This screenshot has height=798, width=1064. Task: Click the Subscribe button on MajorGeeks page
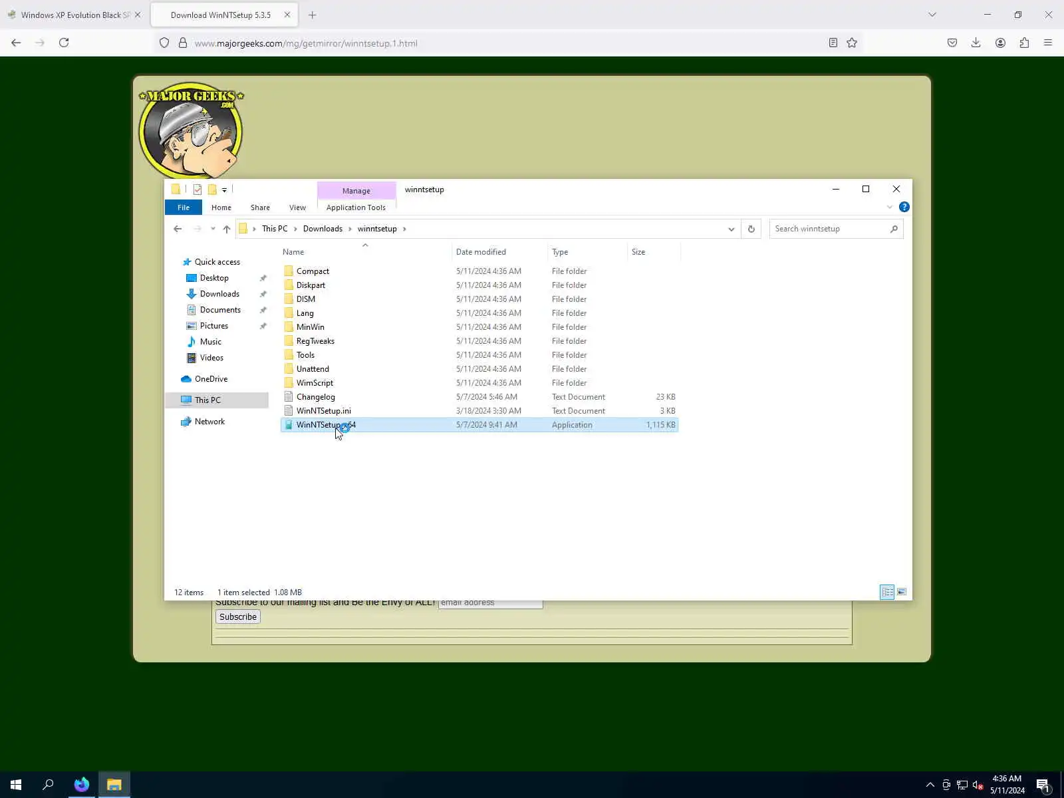tap(238, 617)
